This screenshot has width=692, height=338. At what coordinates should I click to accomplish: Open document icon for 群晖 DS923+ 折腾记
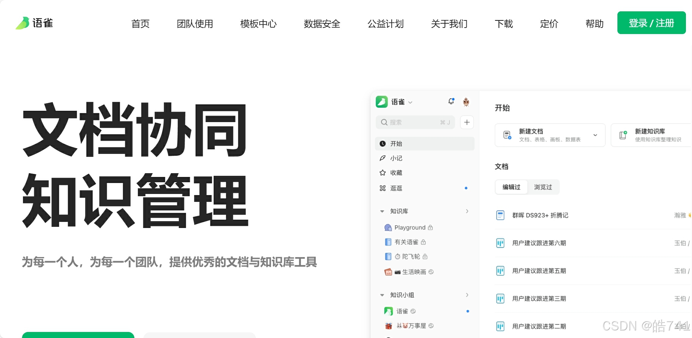[x=500, y=216]
